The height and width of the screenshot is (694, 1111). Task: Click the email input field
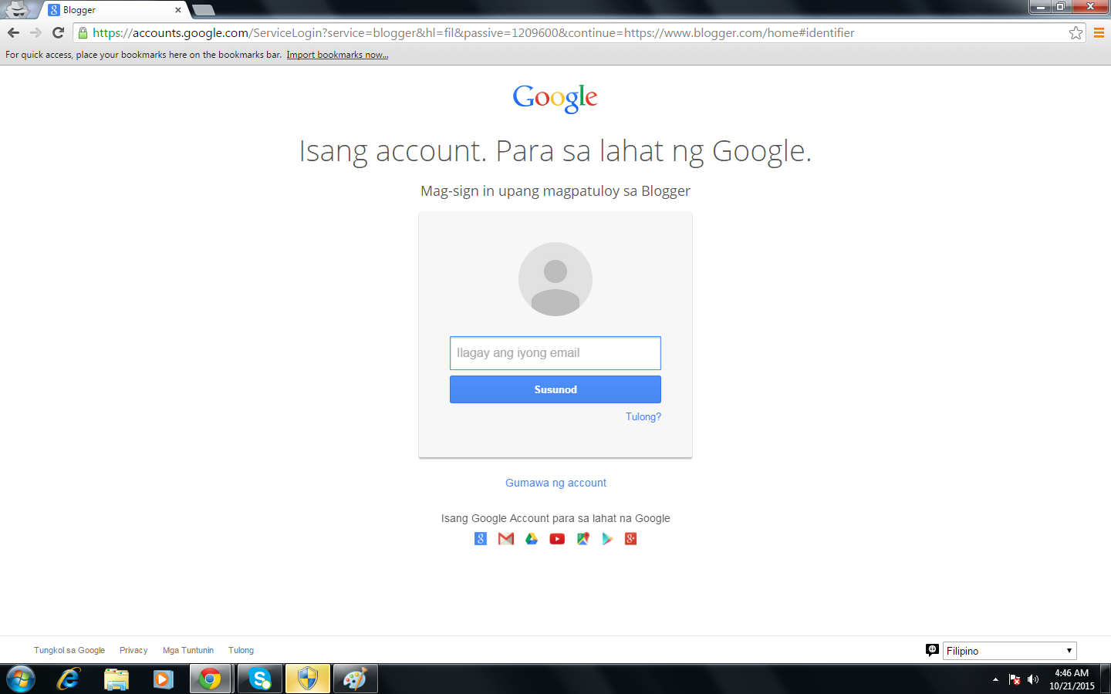click(x=555, y=353)
